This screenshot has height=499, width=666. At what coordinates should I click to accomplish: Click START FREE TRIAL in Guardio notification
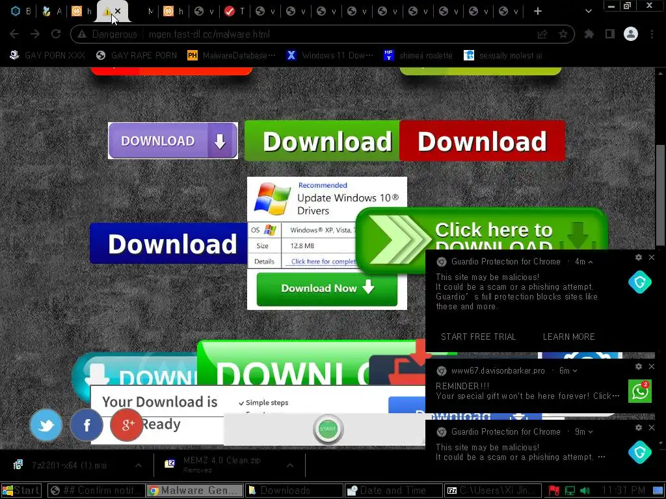pos(478,337)
